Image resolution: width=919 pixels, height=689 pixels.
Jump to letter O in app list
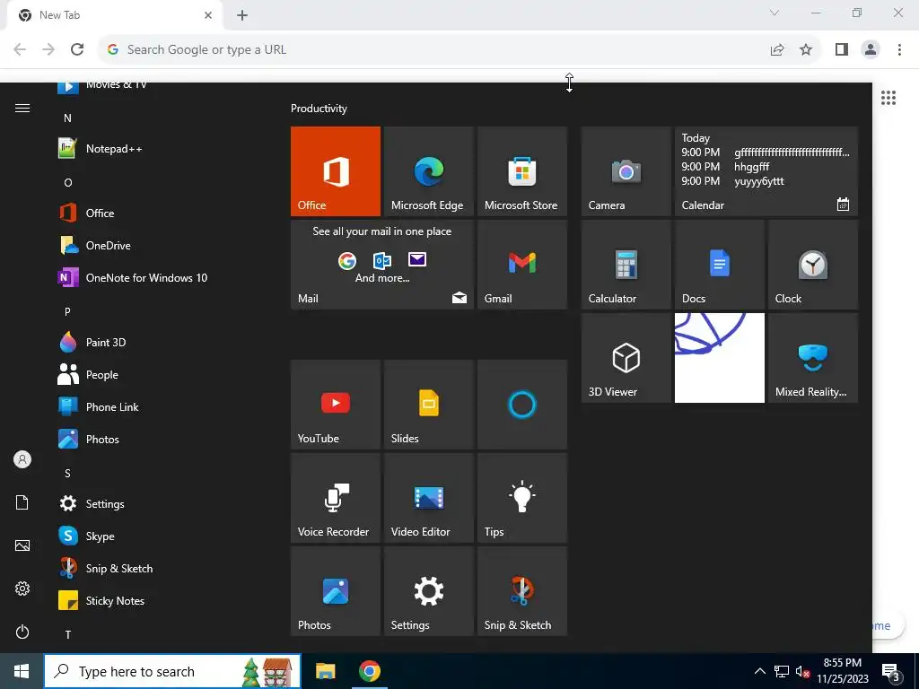67,183
